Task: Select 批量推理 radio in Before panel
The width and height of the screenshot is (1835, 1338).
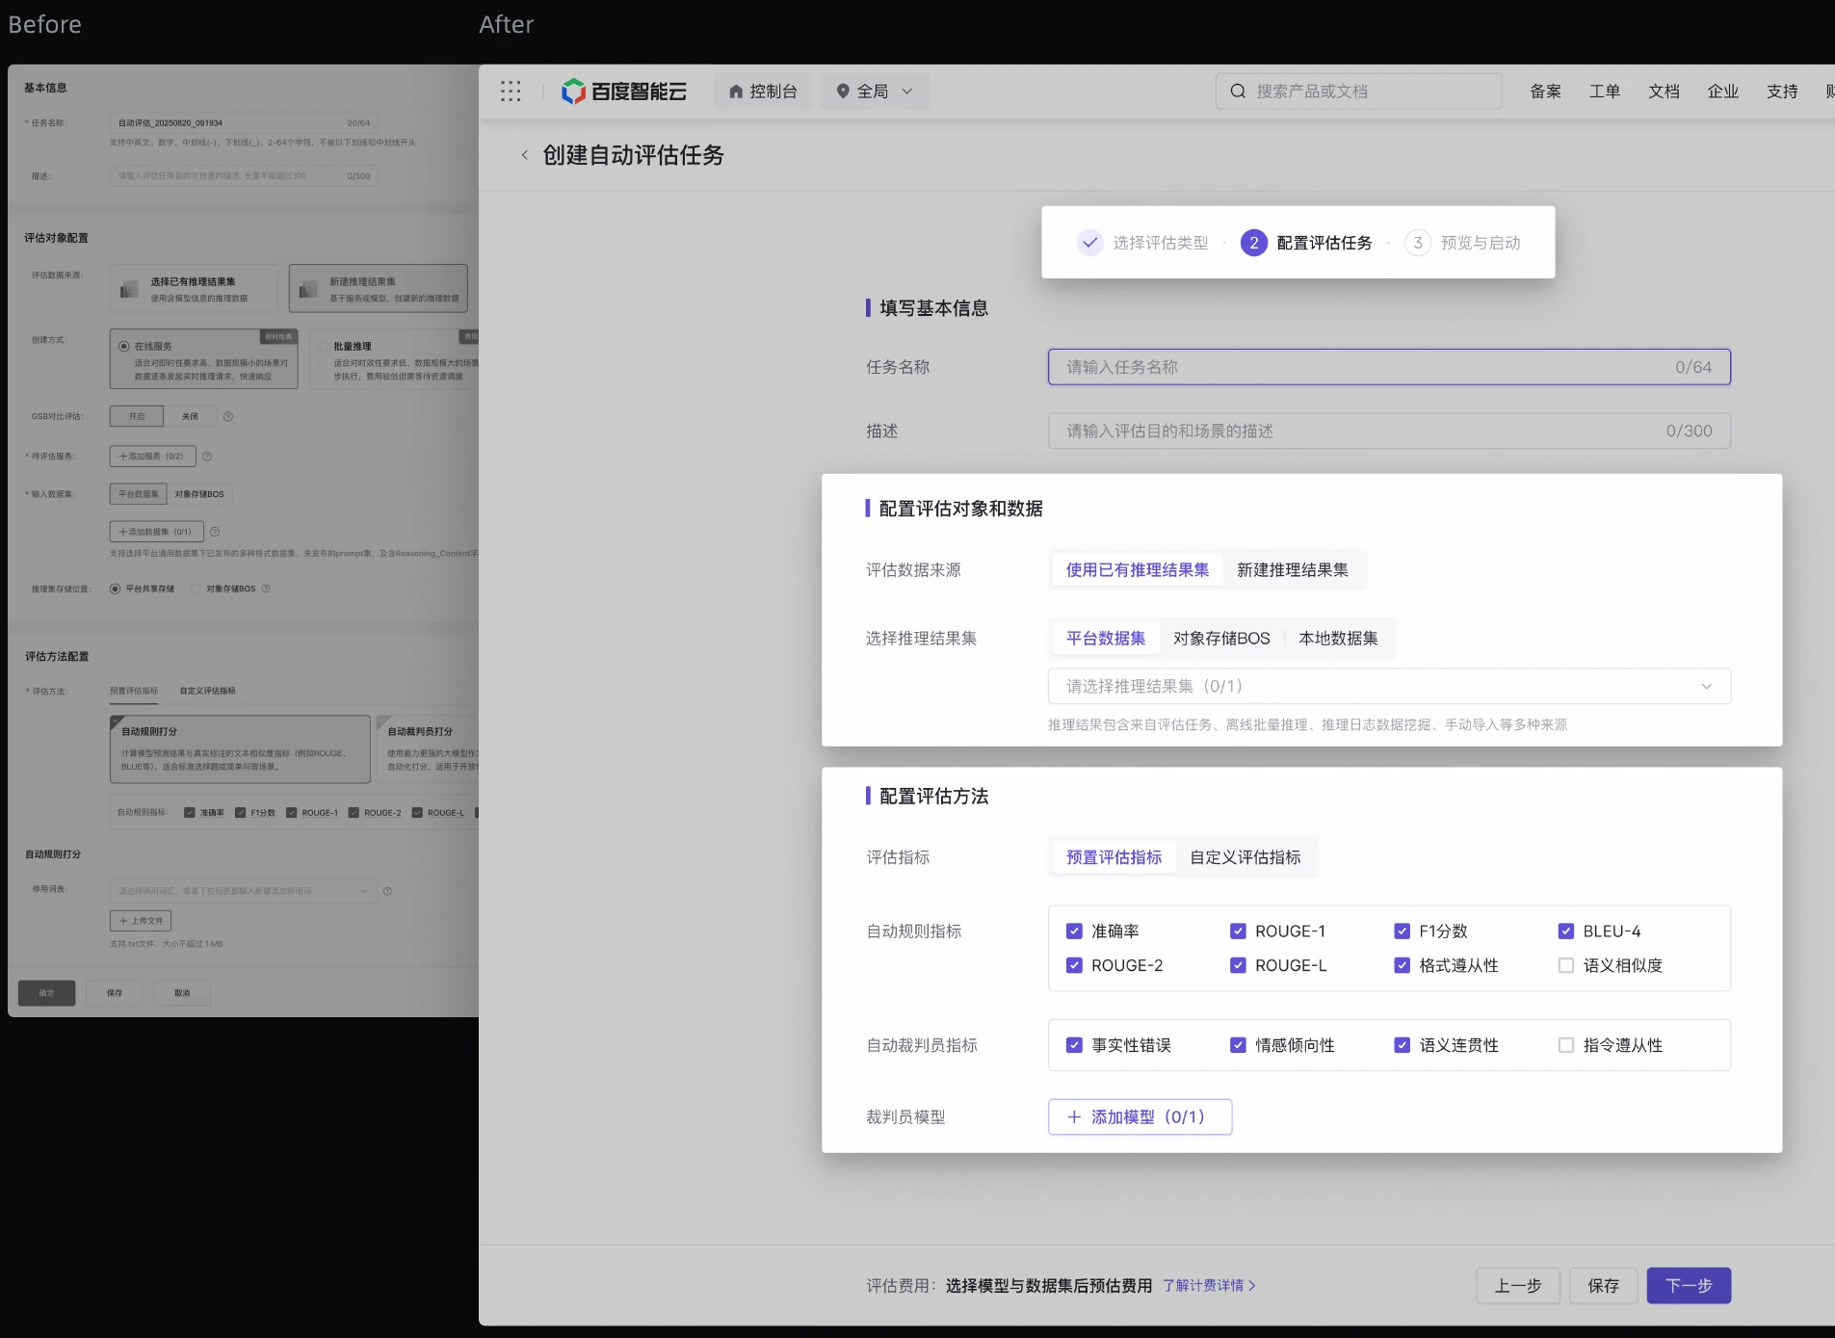Action: (x=324, y=346)
